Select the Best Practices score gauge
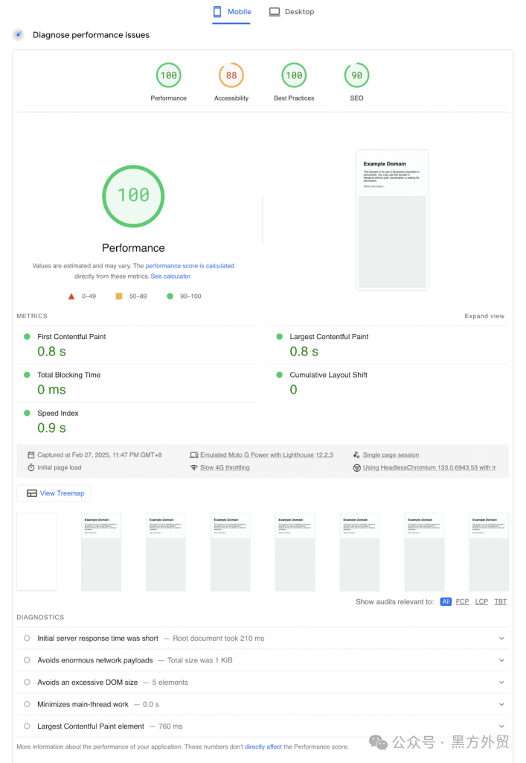The image size is (526, 763). [x=294, y=75]
